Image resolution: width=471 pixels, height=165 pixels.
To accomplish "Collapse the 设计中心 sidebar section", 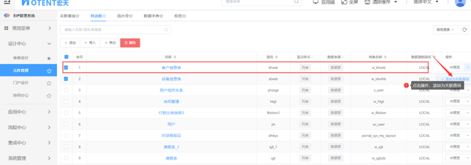I will (29, 44).
